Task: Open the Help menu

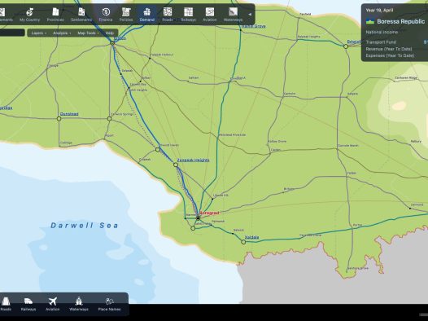Action: click(110, 33)
